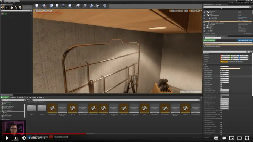Open Source Control in the toolbar
The height and width of the screenshot is (142, 253).
[44, 6]
